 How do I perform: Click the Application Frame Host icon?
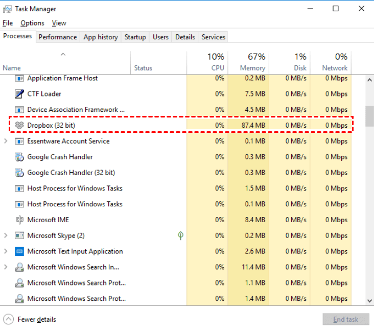pos(19,78)
